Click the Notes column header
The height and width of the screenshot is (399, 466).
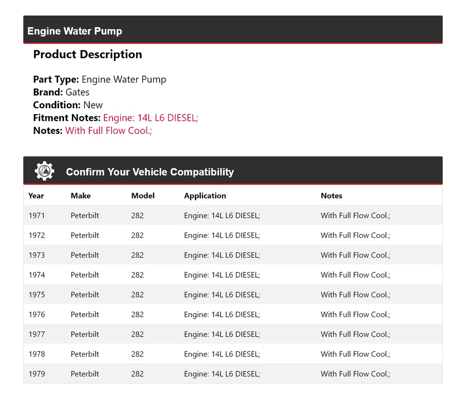(x=332, y=196)
